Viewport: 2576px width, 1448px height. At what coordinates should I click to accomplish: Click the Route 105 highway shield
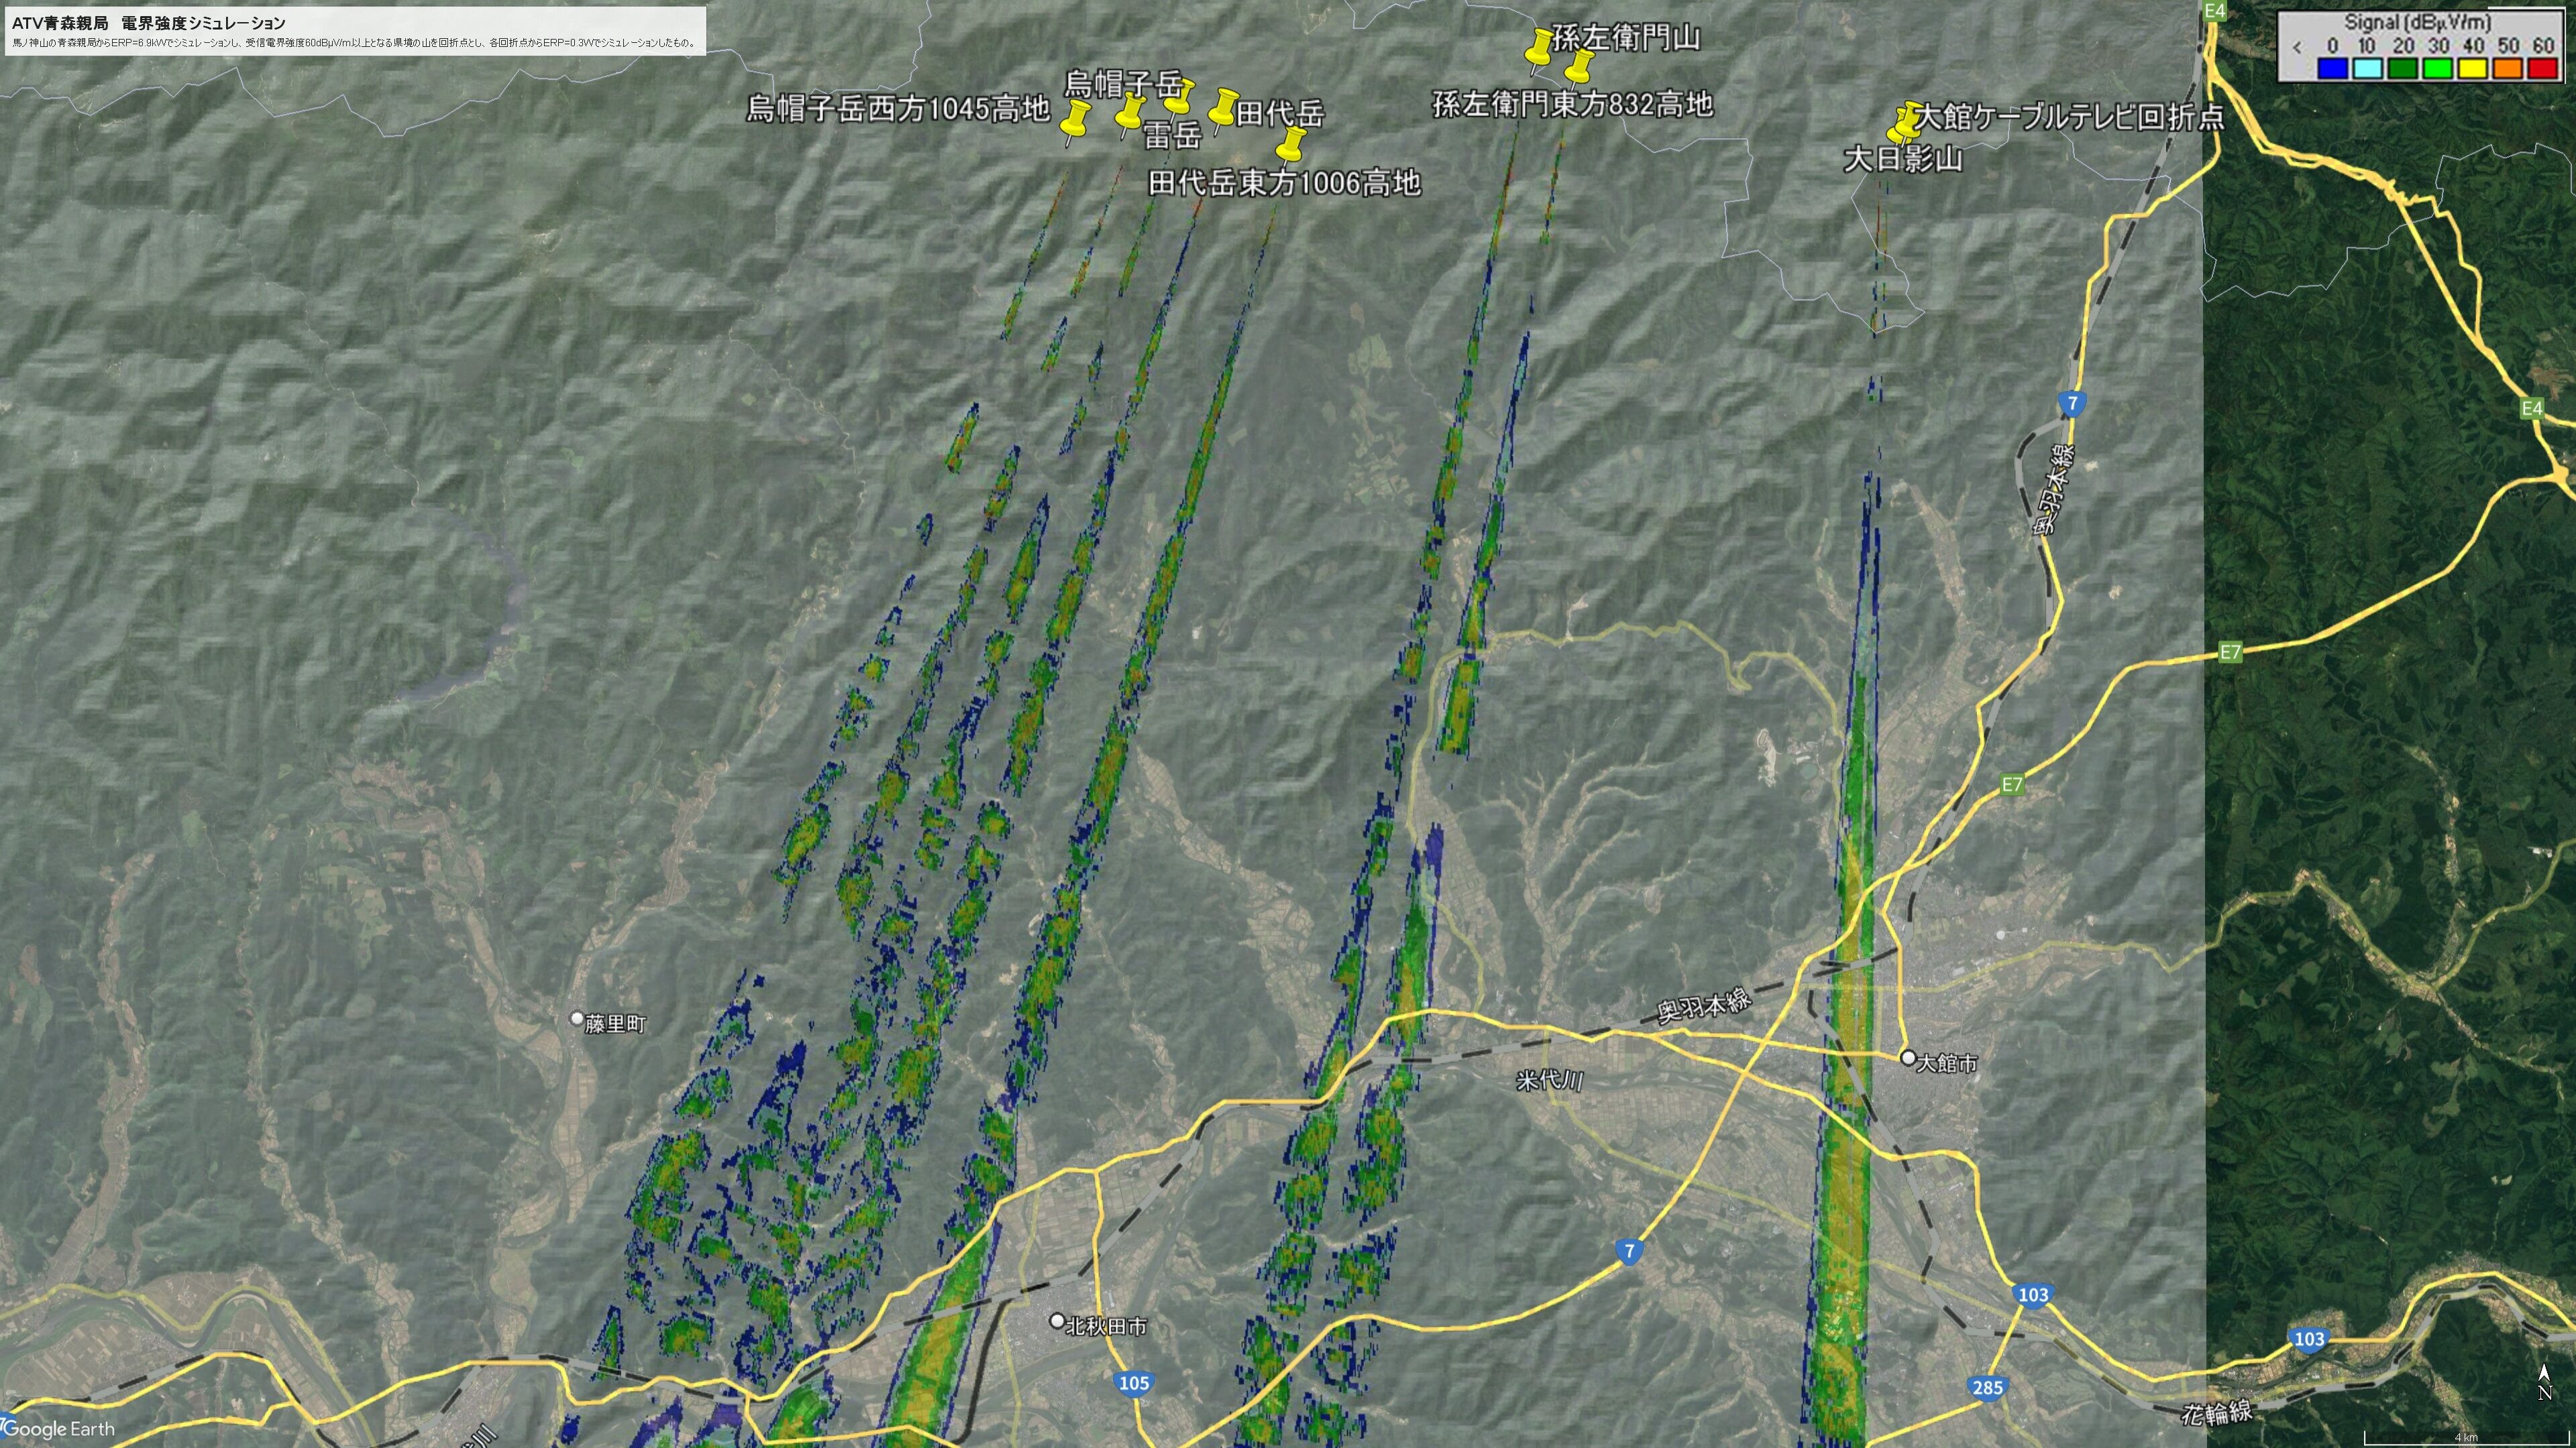1133,1383
